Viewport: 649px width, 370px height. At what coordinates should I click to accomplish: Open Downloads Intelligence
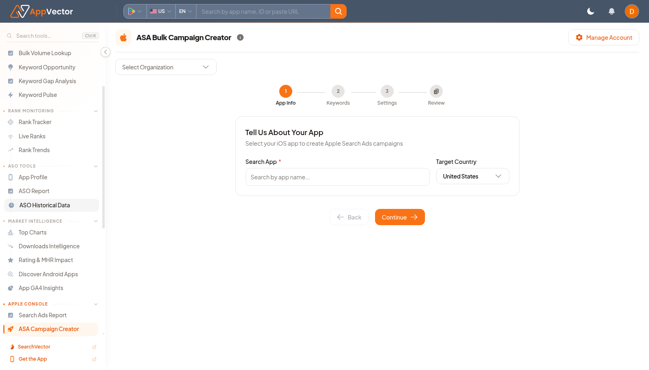tap(49, 246)
